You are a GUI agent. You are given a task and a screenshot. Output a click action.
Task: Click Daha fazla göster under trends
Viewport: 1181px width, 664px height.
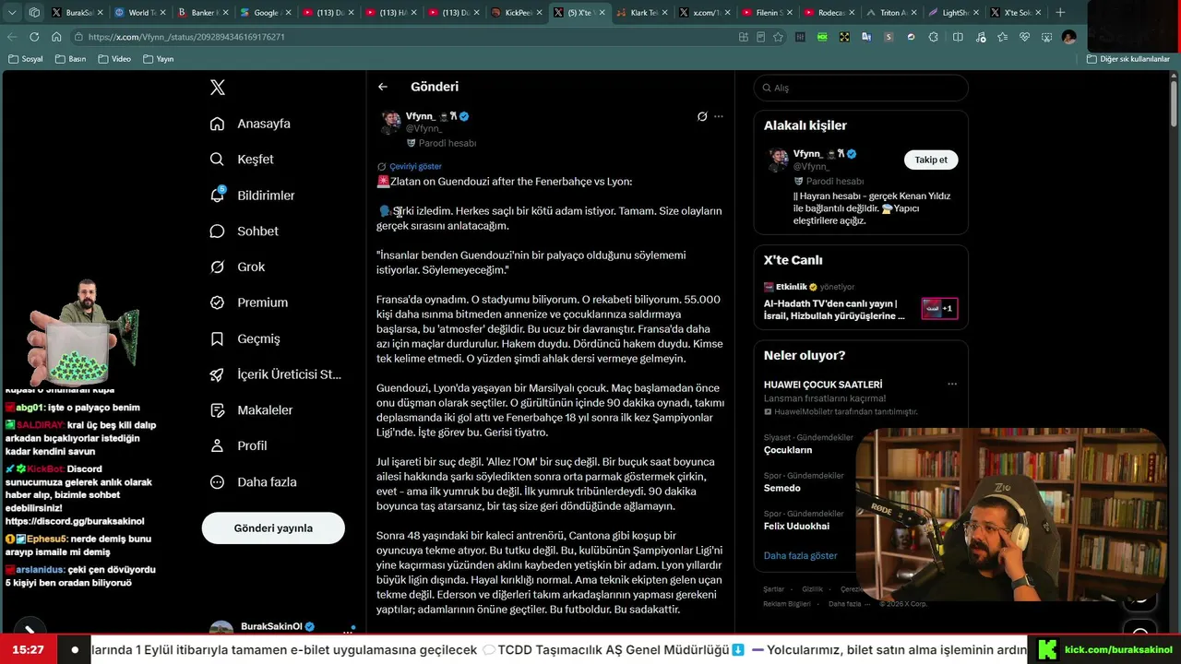pos(801,556)
